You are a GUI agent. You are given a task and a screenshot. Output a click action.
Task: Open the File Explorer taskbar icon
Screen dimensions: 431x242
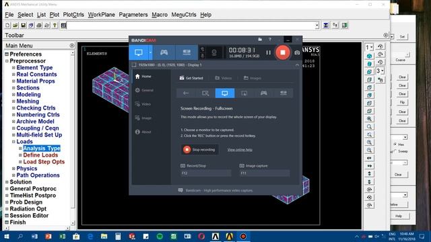pos(104,236)
